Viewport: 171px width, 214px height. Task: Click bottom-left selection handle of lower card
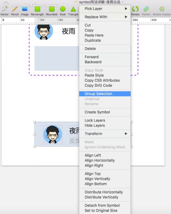pos(35,146)
